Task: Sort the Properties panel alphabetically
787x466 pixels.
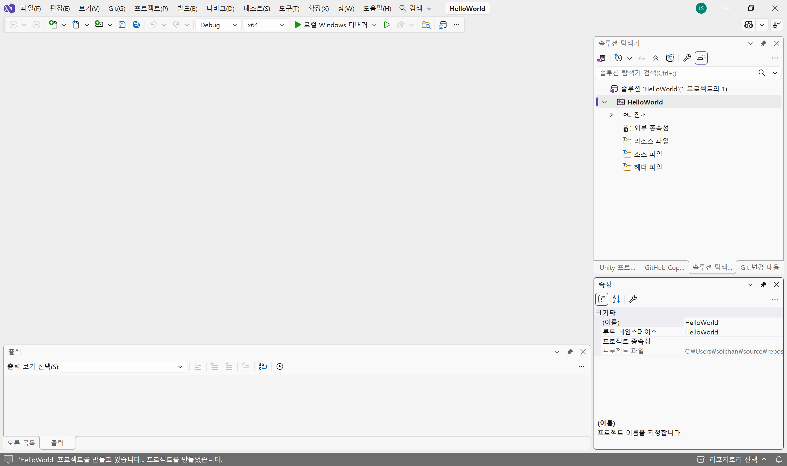Action: [616, 299]
